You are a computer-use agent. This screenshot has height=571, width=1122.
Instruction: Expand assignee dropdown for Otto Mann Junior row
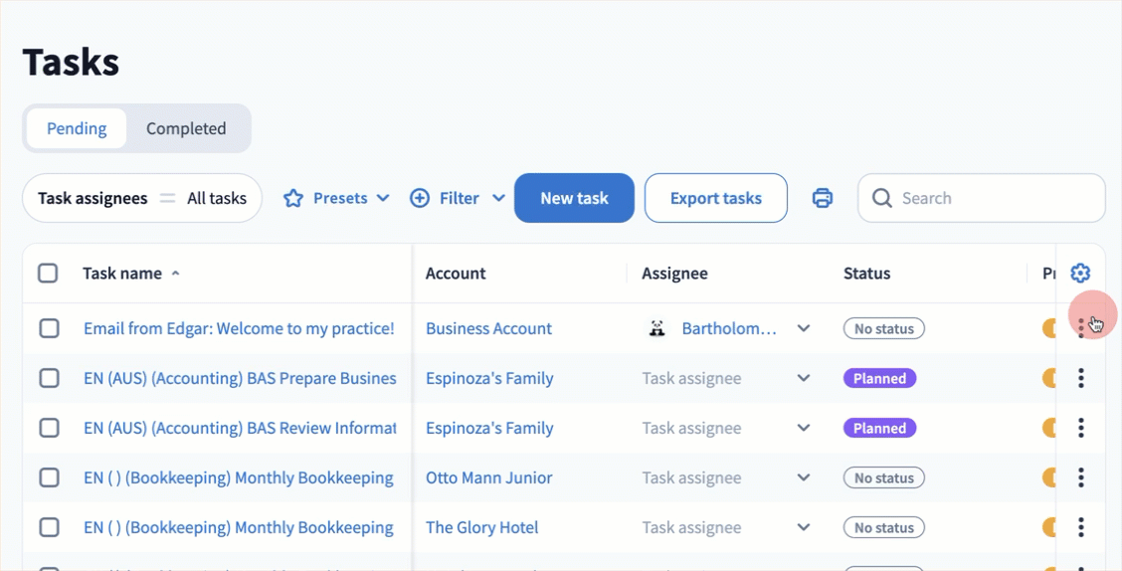(804, 477)
